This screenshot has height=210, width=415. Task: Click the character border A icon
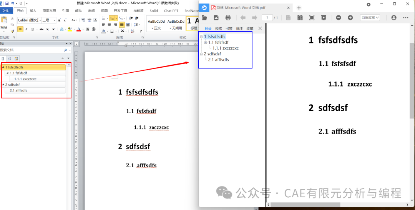(96, 20)
